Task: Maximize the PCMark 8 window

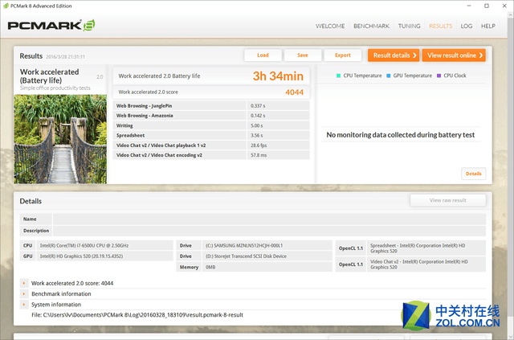Action: click(487, 6)
